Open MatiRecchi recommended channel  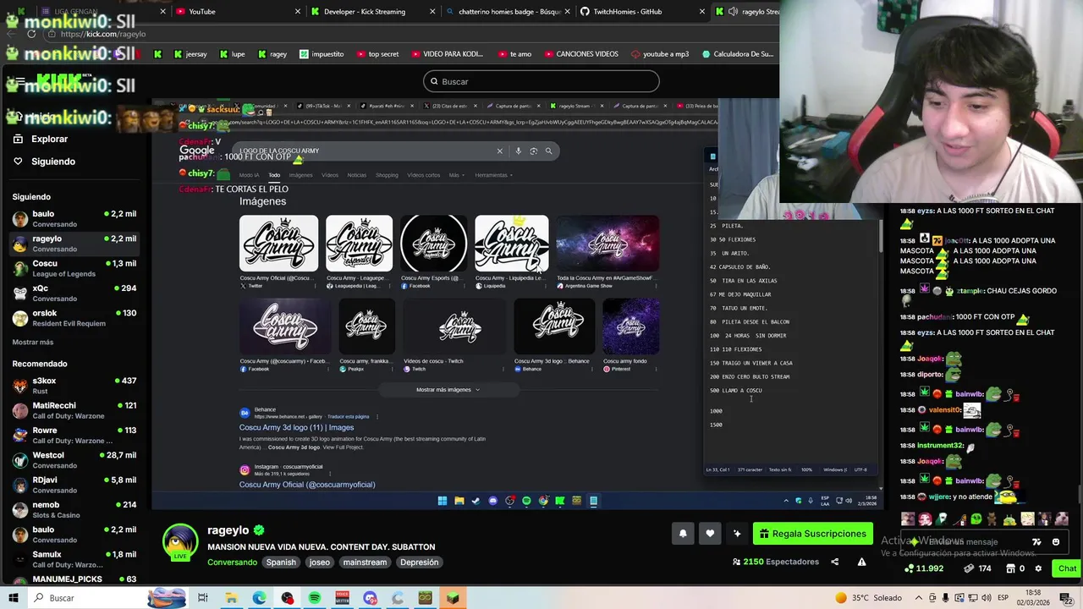74,410
